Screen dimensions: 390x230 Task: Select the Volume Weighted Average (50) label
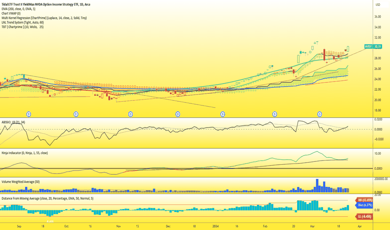(x=21, y=181)
